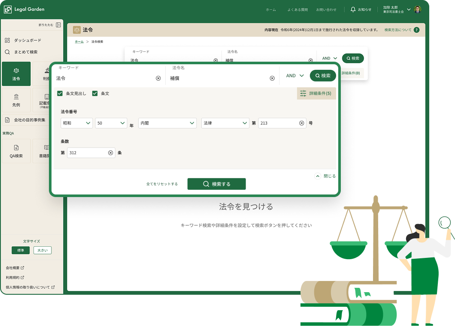Click 全てをリセットする
This screenshot has width=455, height=326.
pyautogui.click(x=162, y=184)
